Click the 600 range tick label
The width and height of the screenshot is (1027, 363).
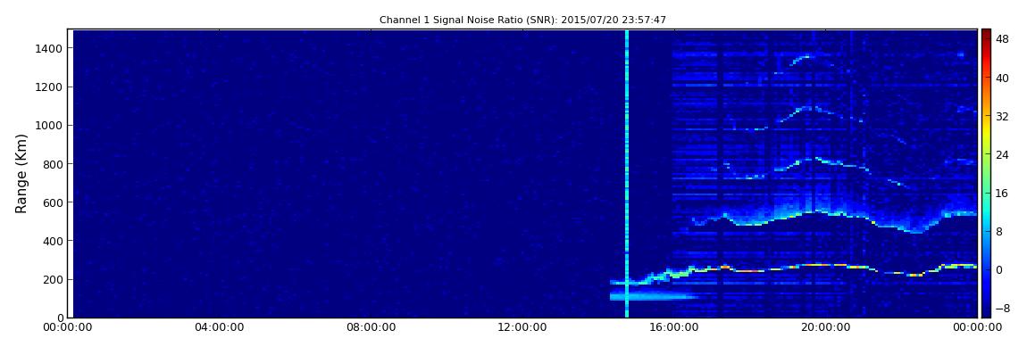click(x=53, y=202)
